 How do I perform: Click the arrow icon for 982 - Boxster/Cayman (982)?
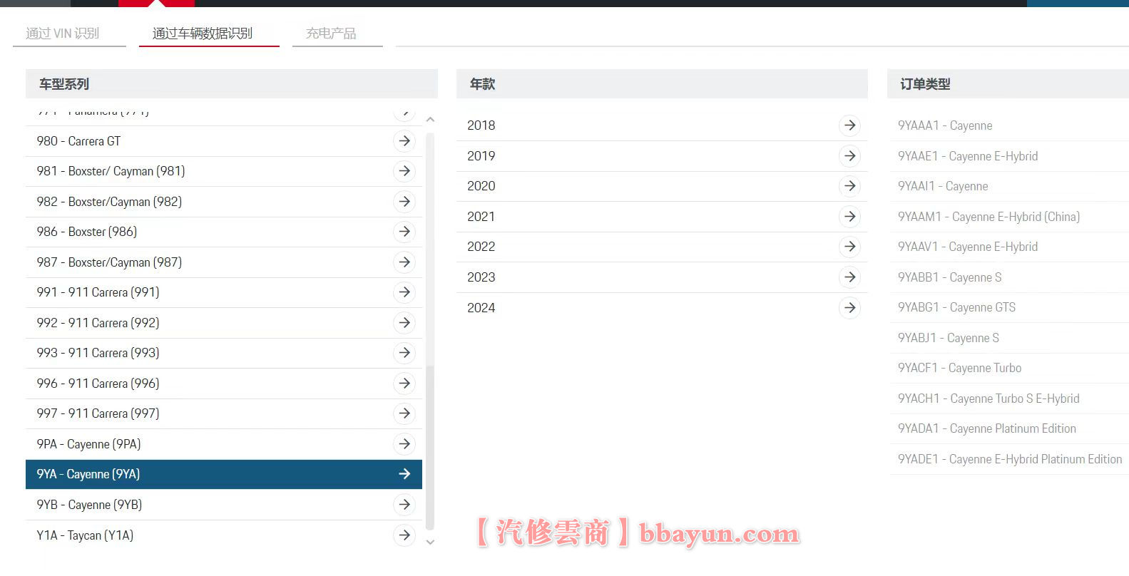pos(404,202)
